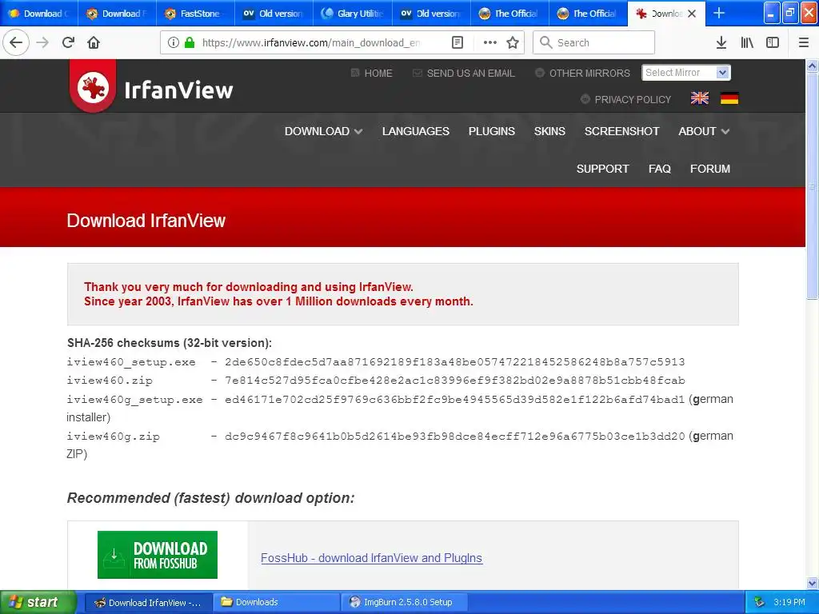Switch to the first Old version tab
This screenshot has width=819, height=614.
tap(274, 14)
